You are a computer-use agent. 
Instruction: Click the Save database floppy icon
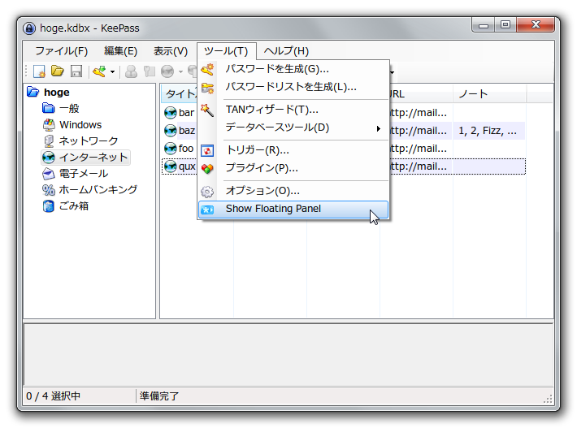76,71
